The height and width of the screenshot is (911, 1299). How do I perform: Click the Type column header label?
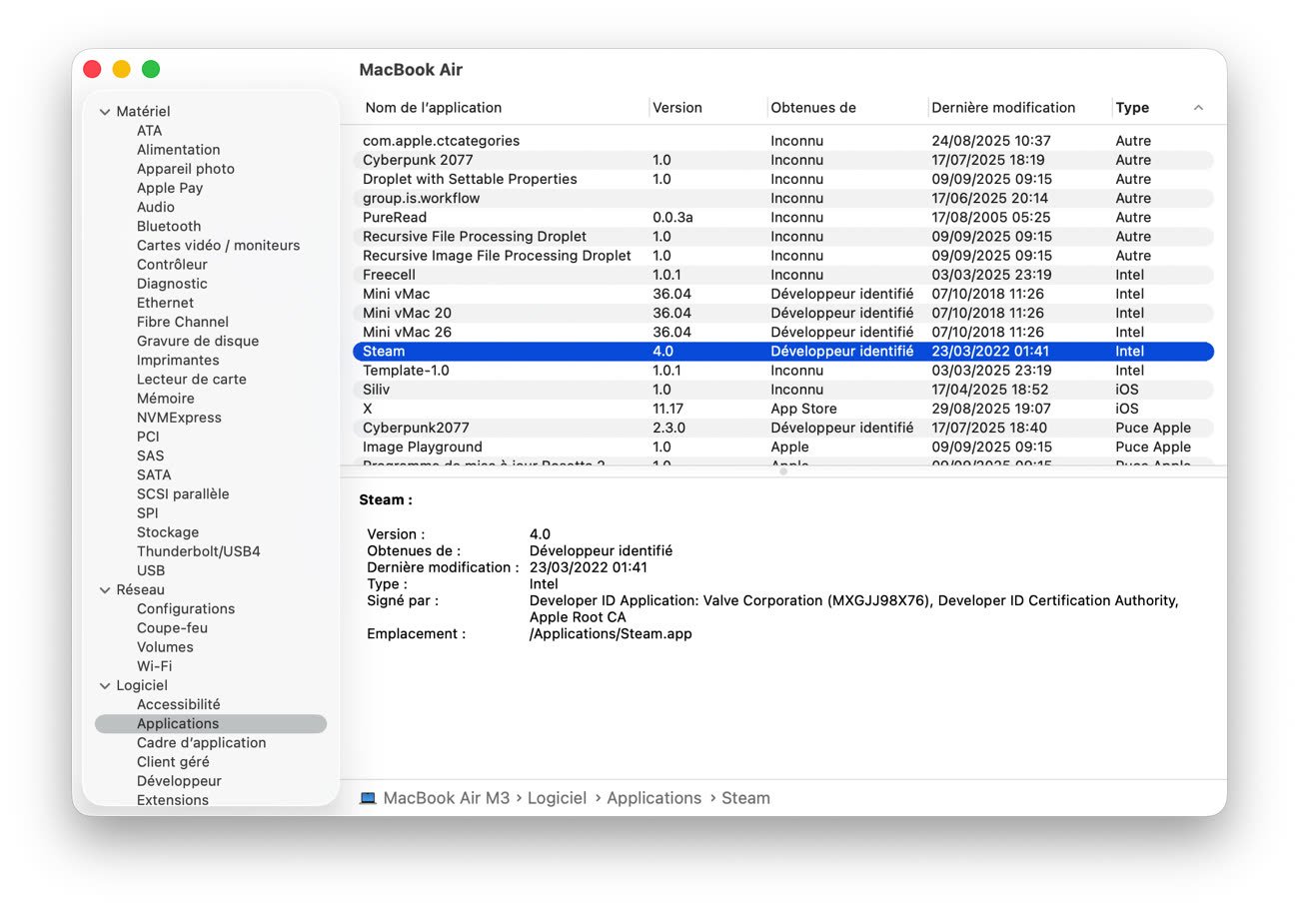click(1132, 108)
